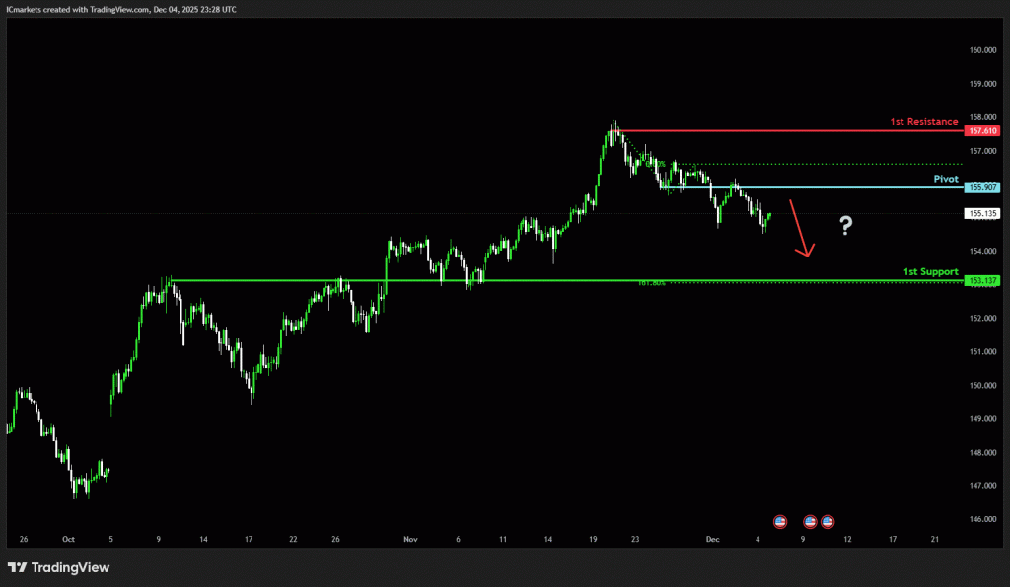Click the Dec label on time axis

(713, 540)
